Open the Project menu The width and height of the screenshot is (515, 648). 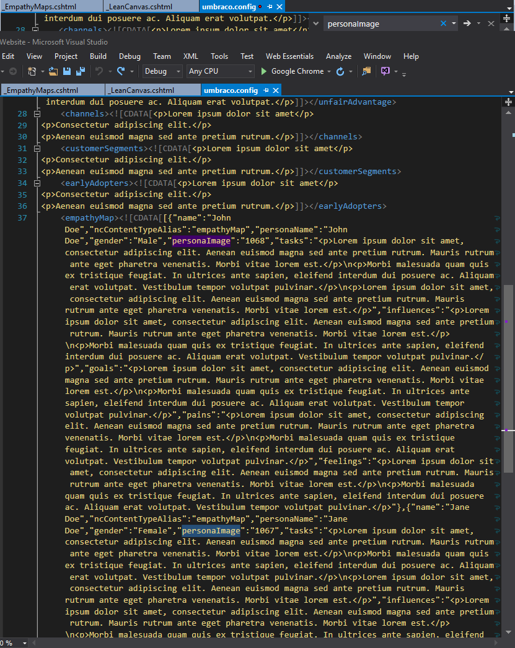pyautogui.click(x=66, y=56)
